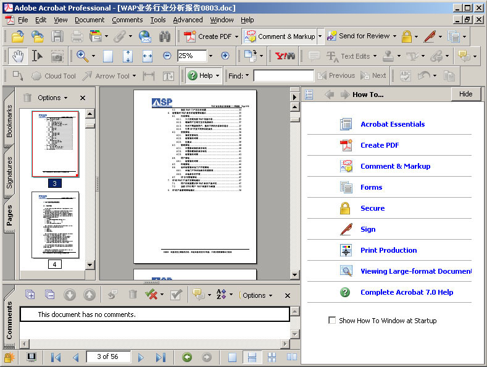
Task: Open the zoom percentage dropdown arrow
Action: [x=210, y=56]
